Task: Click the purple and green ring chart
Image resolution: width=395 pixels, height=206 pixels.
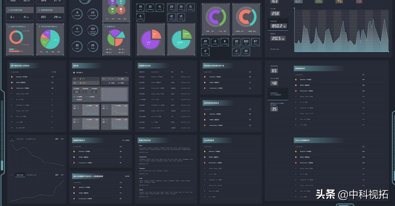Action: coord(216,17)
